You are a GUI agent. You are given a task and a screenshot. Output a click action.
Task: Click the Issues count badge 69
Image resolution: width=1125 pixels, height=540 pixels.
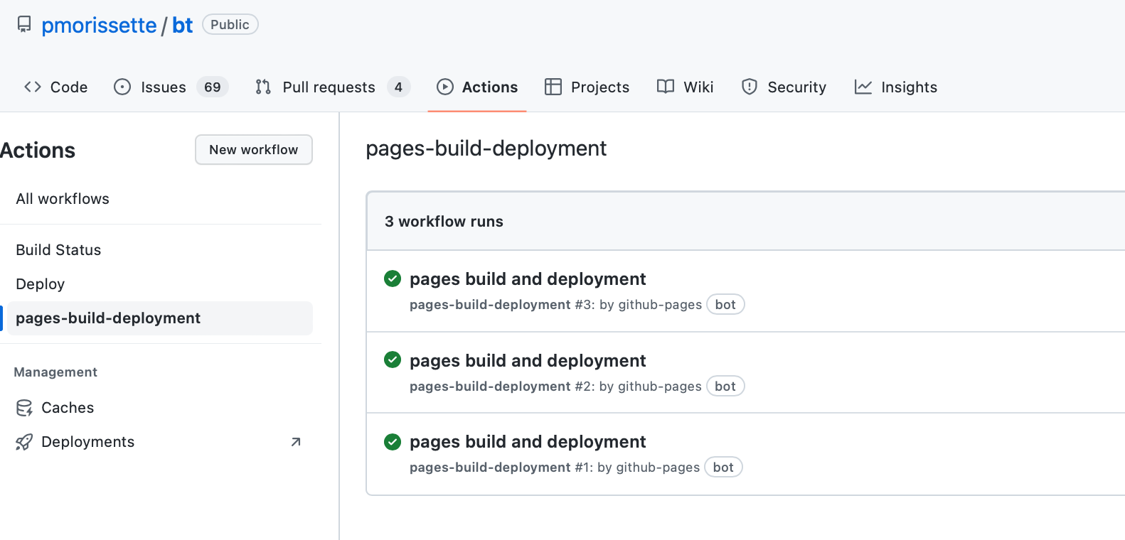(x=212, y=87)
